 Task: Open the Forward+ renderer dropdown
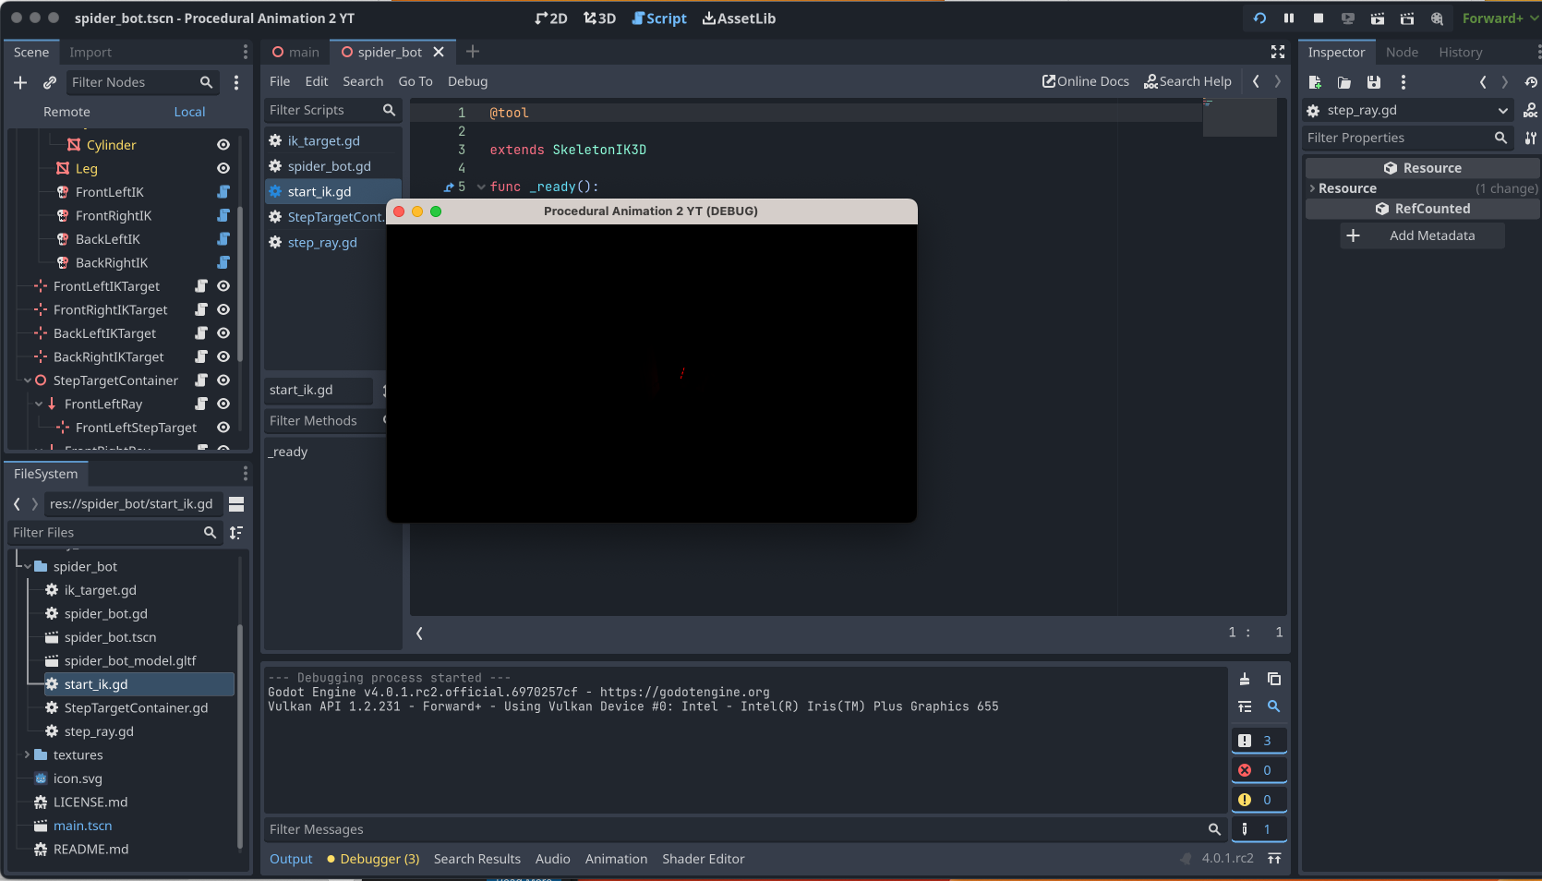point(1496,18)
